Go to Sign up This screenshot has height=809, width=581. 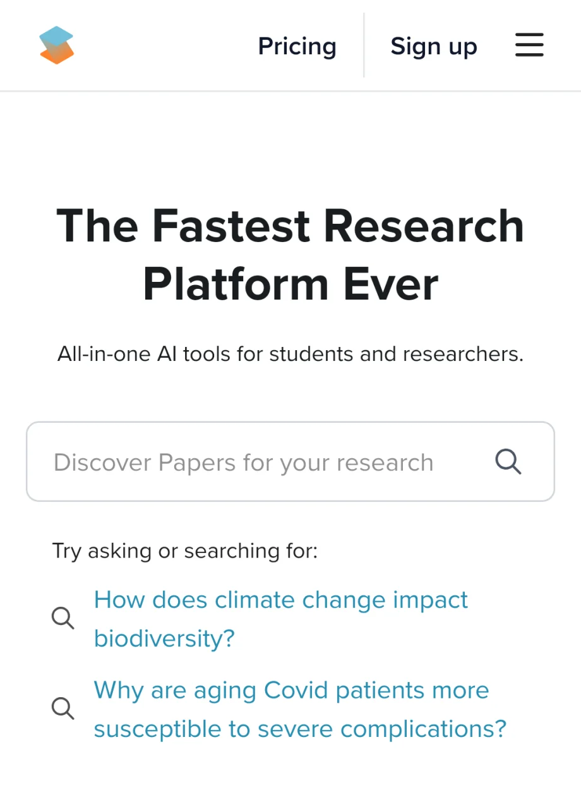[x=434, y=46]
